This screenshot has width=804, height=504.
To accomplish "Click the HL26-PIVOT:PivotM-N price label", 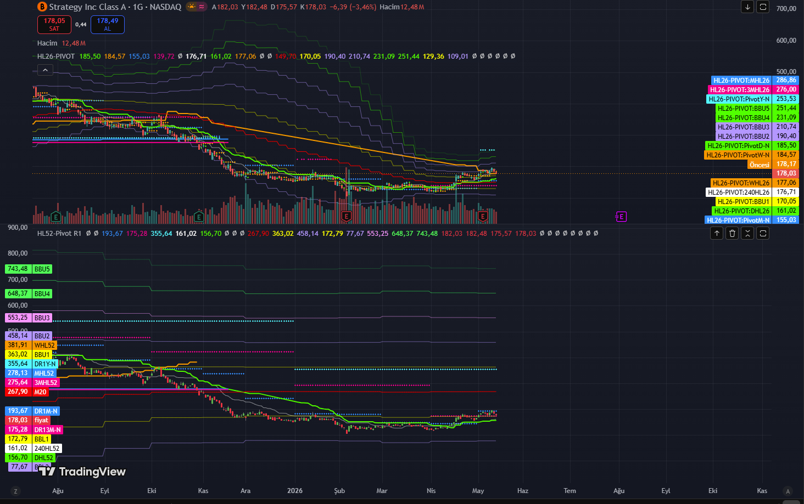I will [751, 220].
